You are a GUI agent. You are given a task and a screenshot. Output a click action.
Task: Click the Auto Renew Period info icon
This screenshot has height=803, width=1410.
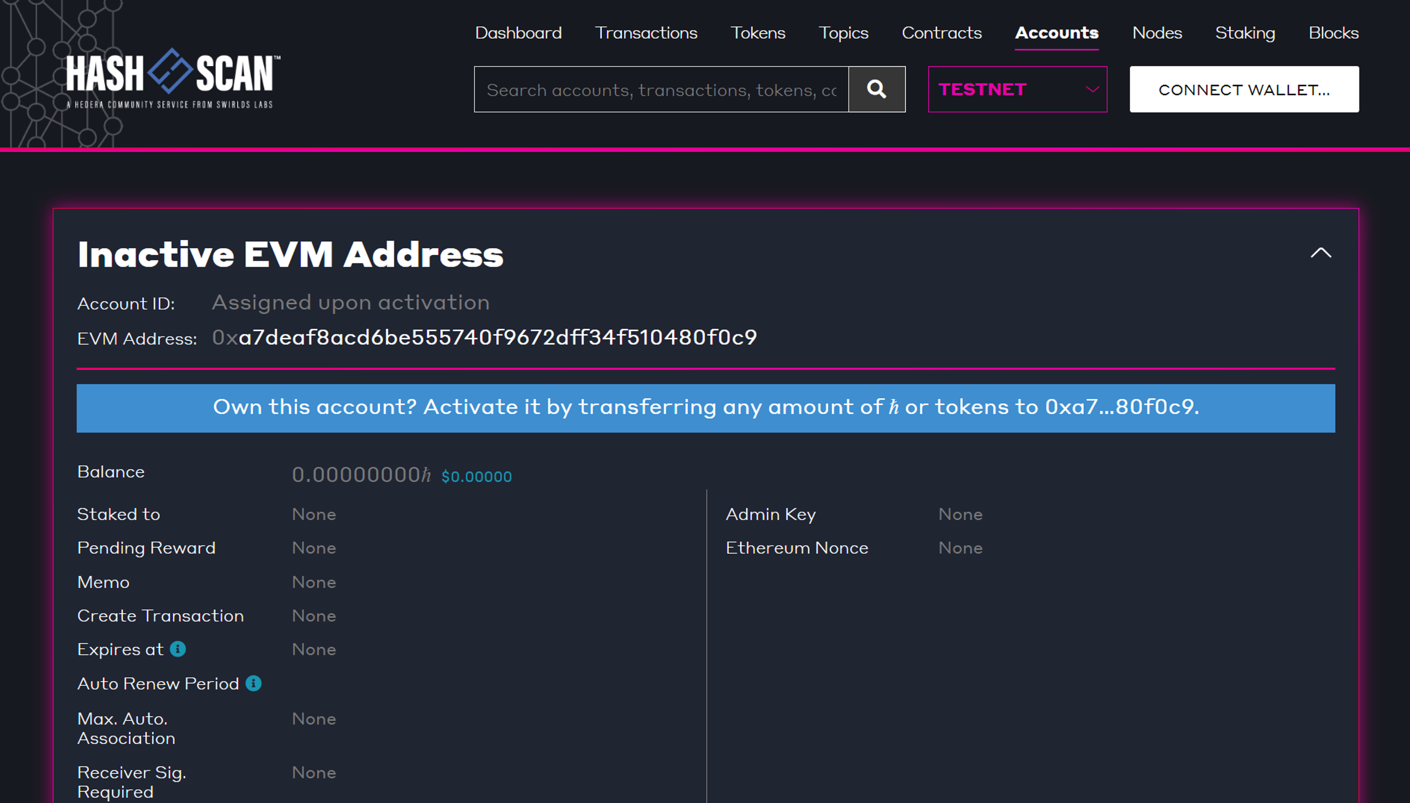[x=253, y=683]
